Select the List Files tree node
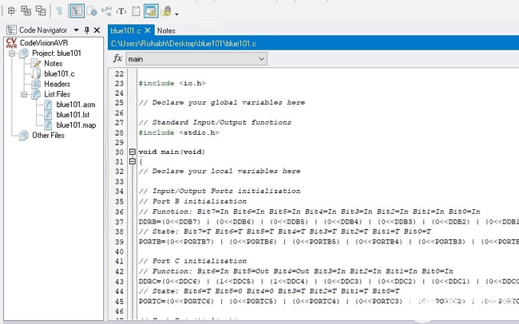This screenshot has width=519, height=324. 57,94
